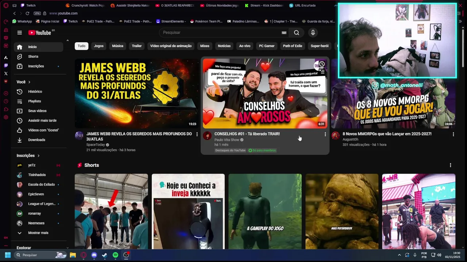Open Steam from the Windows taskbar
The width and height of the screenshot is (467, 262).
105,255
